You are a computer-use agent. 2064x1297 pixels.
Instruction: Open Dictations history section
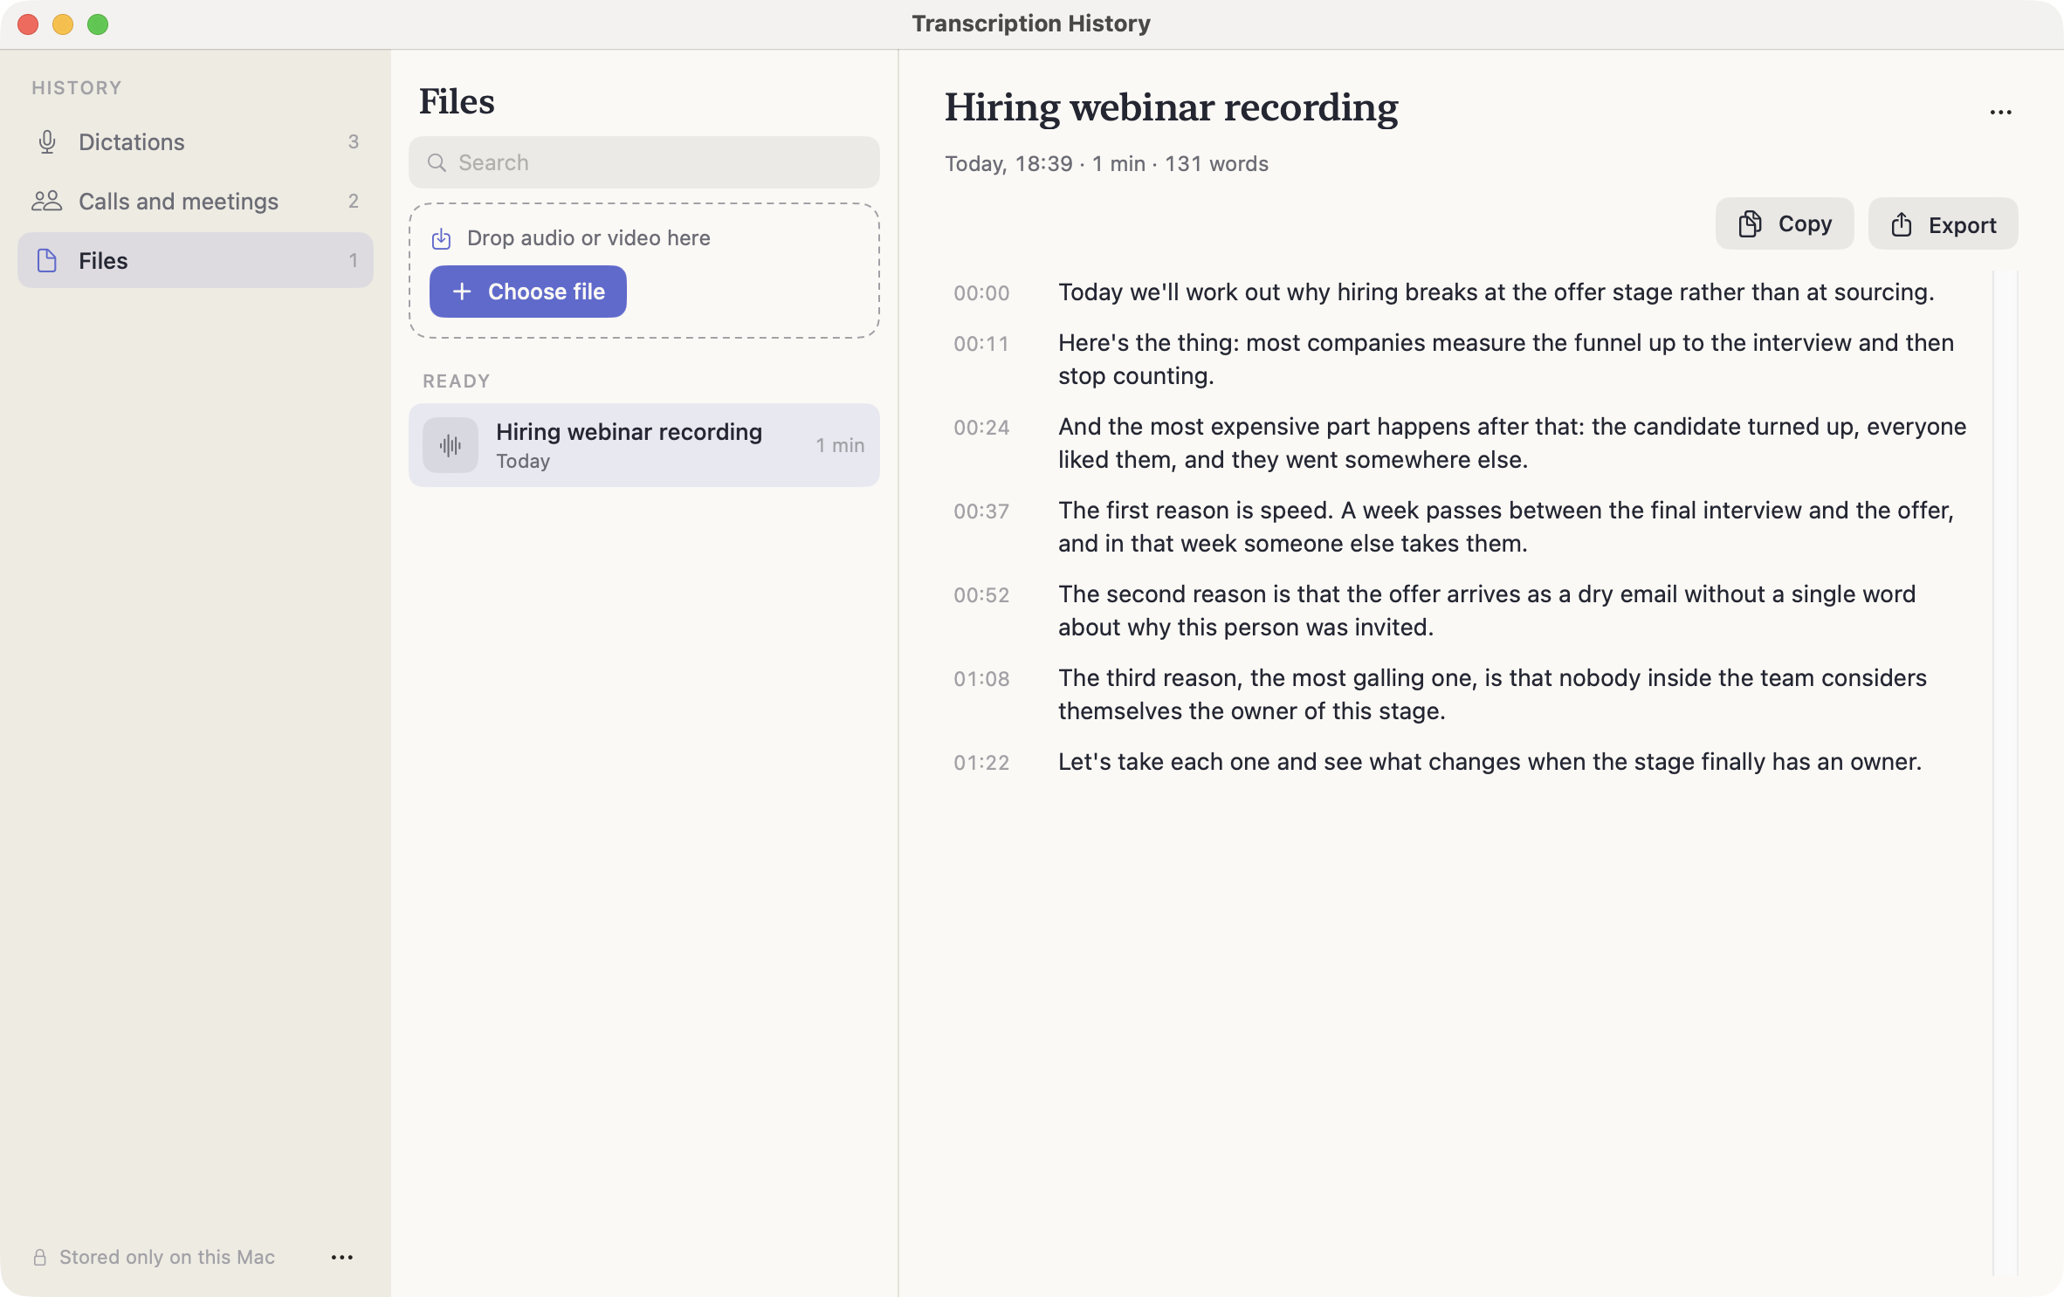[x=196, y=141]
